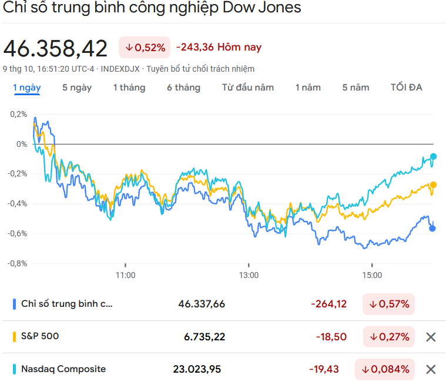
Task: Click the red 0,52% down-arrow badge
Action: (x=145, y=48)
